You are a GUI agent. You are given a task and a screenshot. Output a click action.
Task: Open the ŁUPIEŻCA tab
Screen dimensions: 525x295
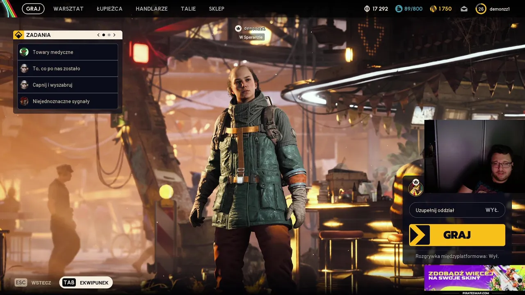110,9
